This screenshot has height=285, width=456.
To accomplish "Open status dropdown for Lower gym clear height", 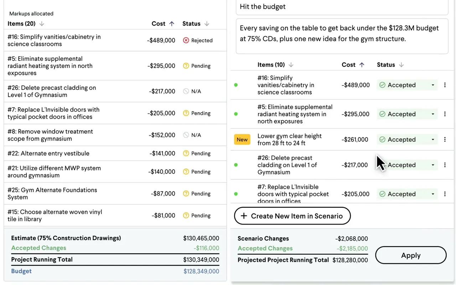I will tap(407, 140).
